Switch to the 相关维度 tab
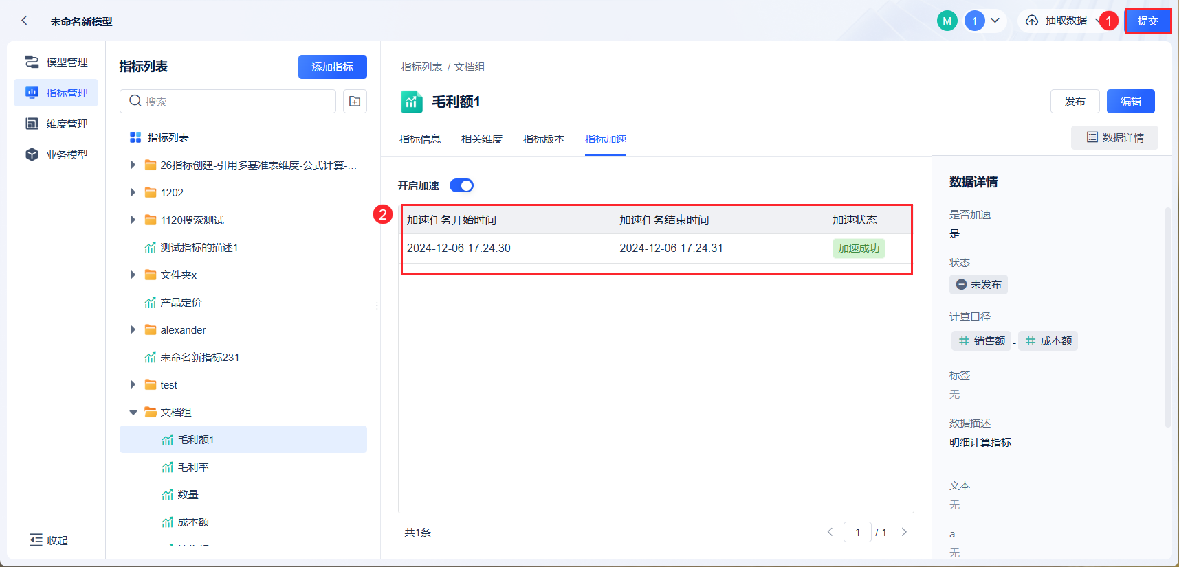This screenshot has width=1179, height=567. pos(482,139)
